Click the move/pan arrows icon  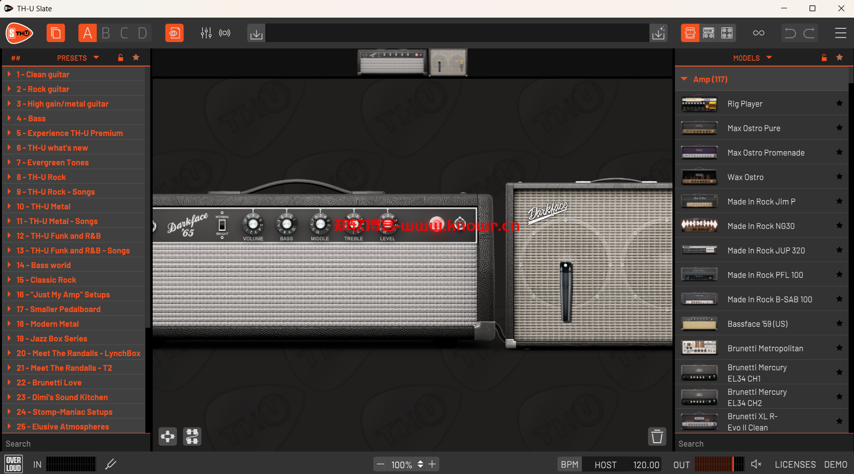pyautogui.click(x=168, y=436)
